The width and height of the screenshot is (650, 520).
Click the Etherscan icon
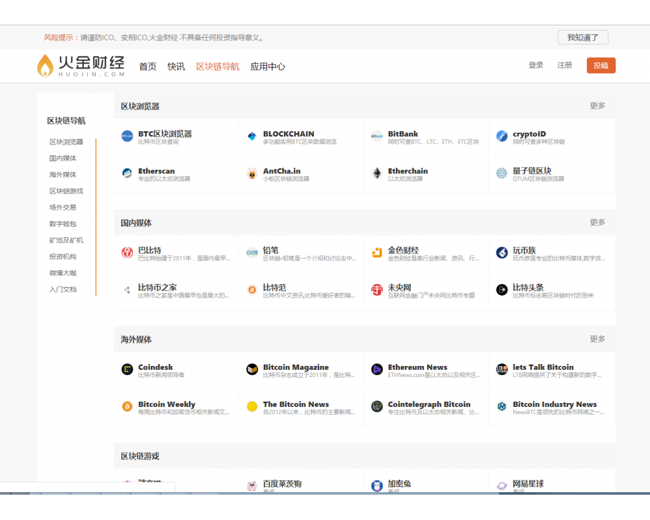coord(127,173)
